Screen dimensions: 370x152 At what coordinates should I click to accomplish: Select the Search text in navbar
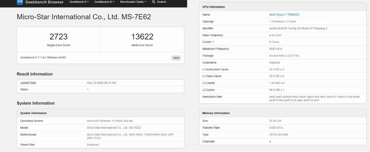click(161, 2)
